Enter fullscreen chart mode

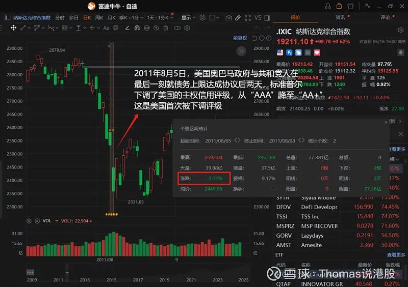[x=248, y=18]
